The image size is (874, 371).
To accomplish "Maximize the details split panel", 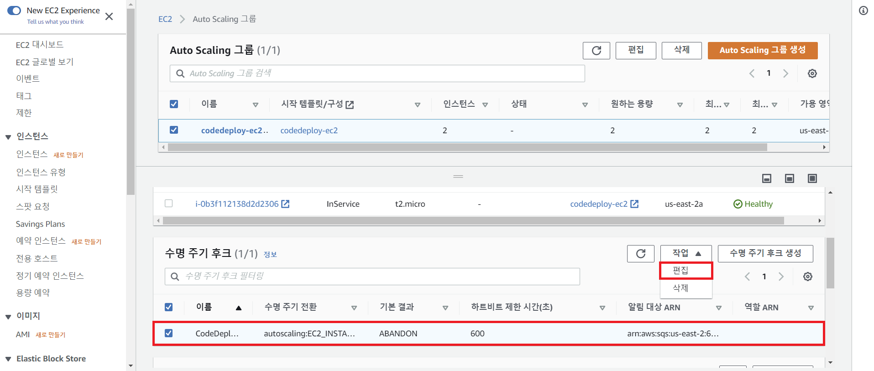I will coord(812,178).
